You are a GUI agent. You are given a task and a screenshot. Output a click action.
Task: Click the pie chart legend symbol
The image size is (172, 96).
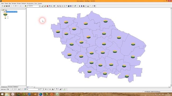tap(5, 14)
